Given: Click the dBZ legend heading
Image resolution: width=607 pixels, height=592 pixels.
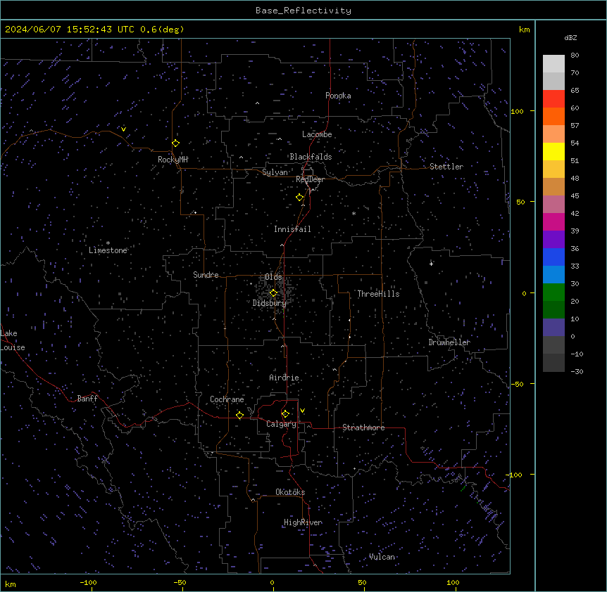Looking at the screenshot, I should click(x=570, y=37).
